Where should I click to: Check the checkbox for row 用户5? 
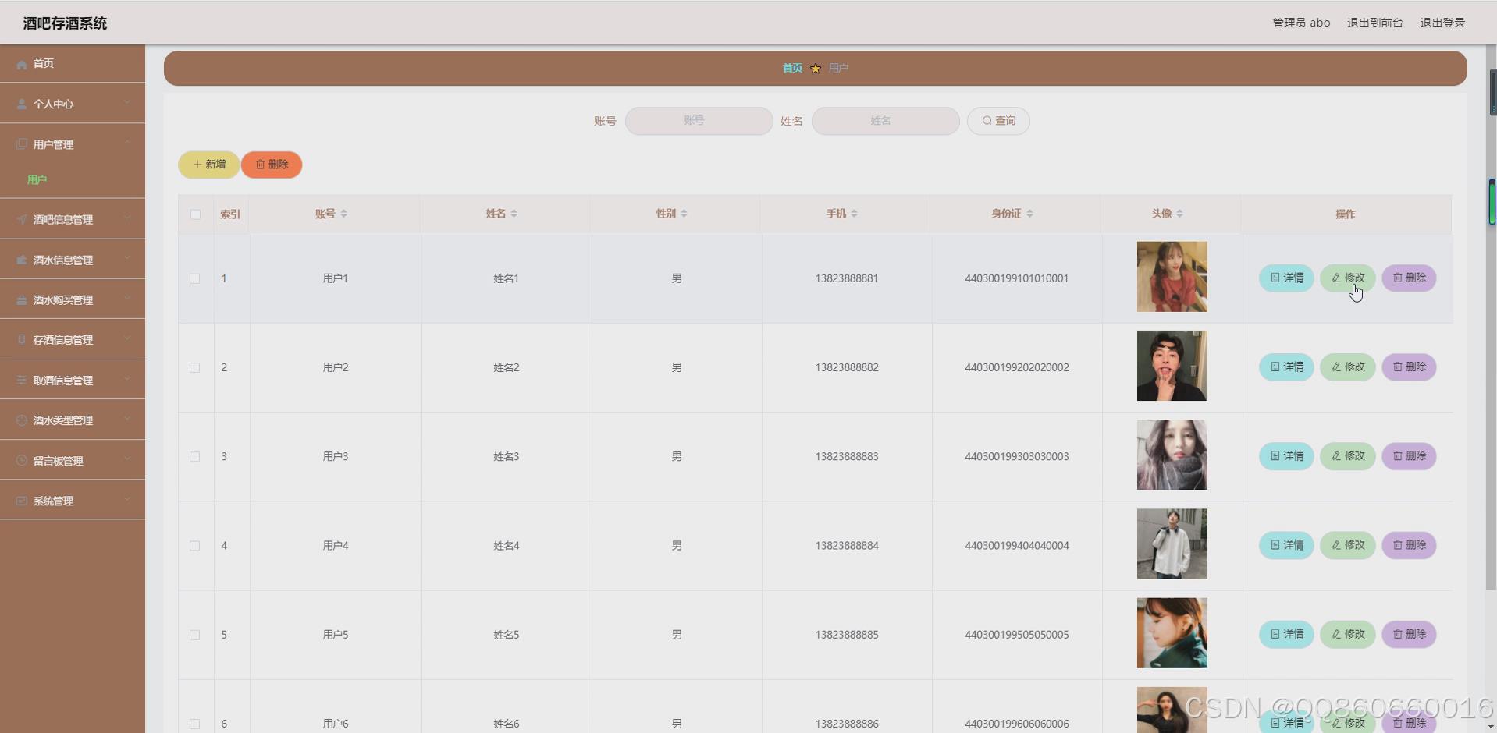click(x=195, y=635)
